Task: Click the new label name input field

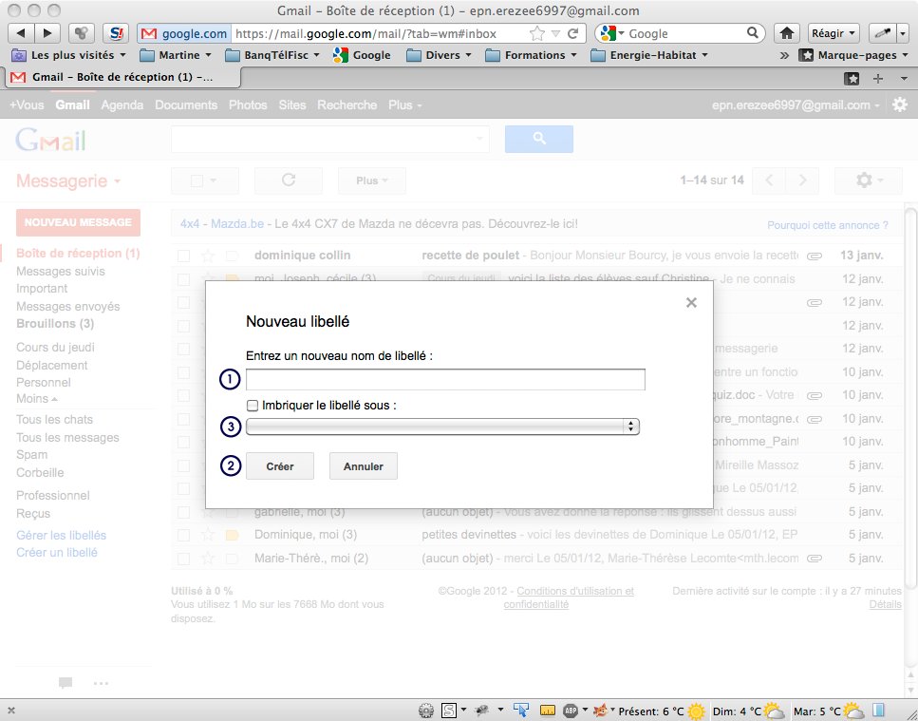Action: [x=445, y=380]
